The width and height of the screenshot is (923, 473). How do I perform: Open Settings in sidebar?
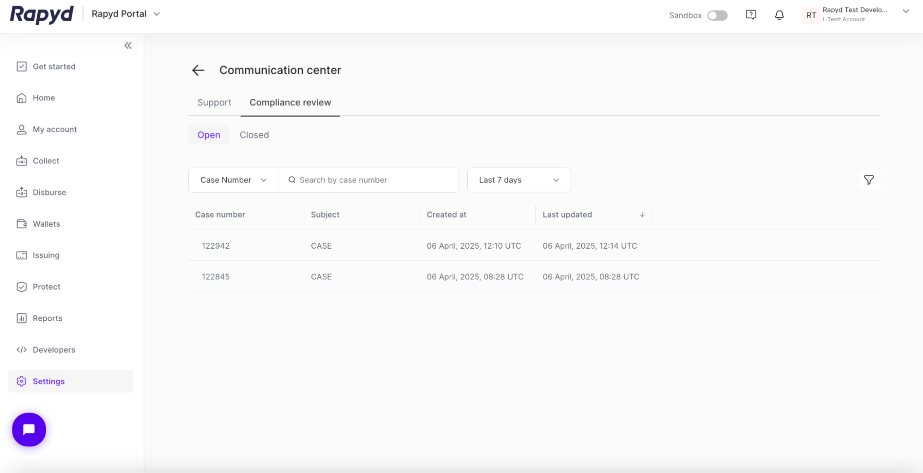coord(71,381)
